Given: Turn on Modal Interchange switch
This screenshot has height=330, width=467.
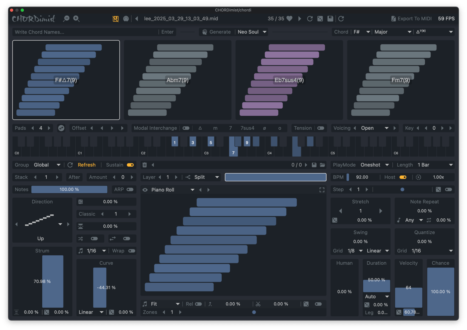Looking at the screenshot, I should [186, 128].
